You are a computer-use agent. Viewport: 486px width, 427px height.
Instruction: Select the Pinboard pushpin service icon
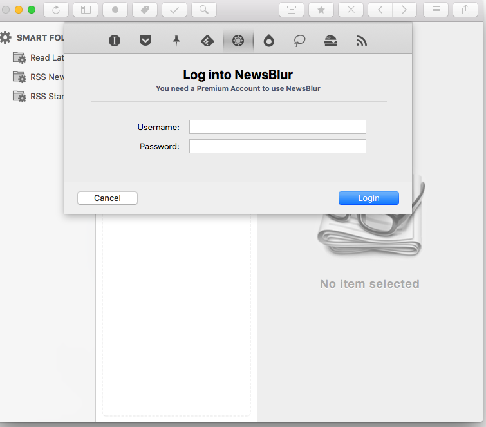coord(176,41)
